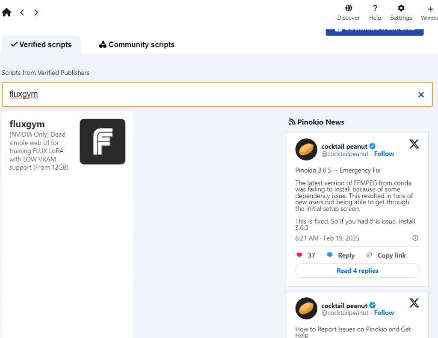
Task: Click X logo on Report Issues tweet
Action: coord(414,303)
